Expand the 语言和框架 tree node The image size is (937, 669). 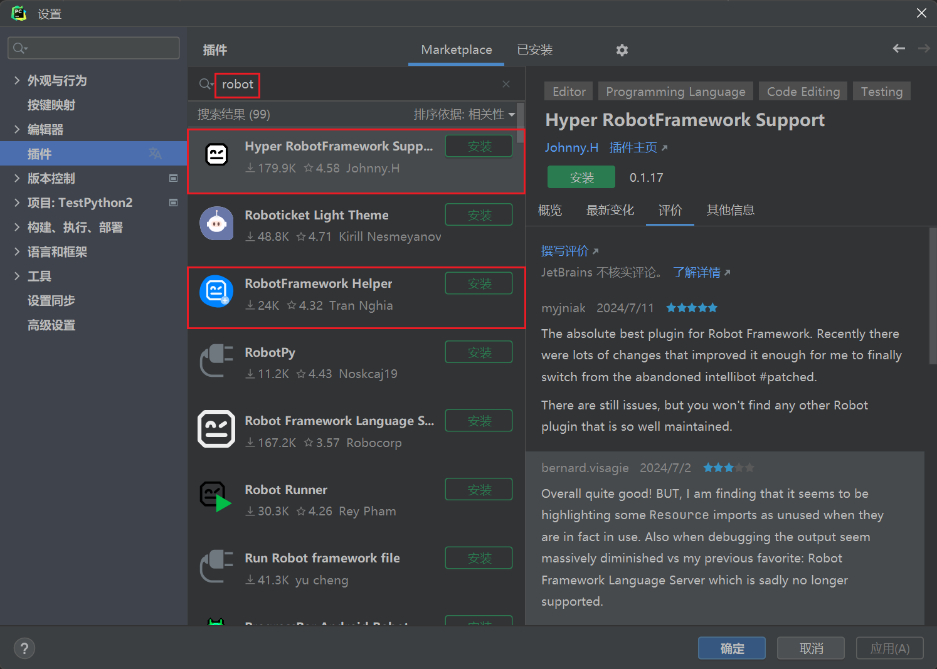click(17, 251)
